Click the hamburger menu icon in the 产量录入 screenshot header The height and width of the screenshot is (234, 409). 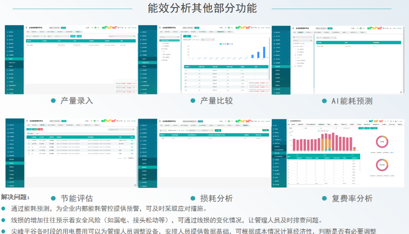(x=27, y=28)
